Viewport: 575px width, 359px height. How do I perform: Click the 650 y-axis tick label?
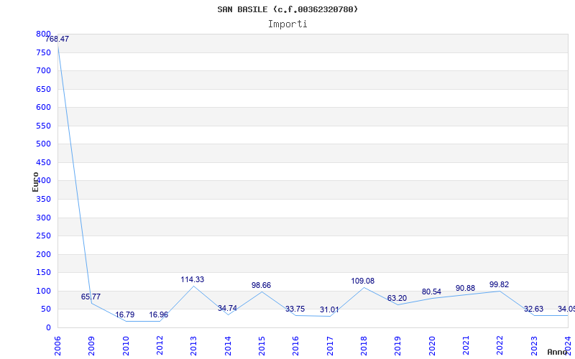(x=43, y=89)
